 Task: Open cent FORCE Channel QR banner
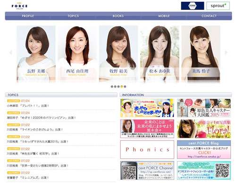147,170
